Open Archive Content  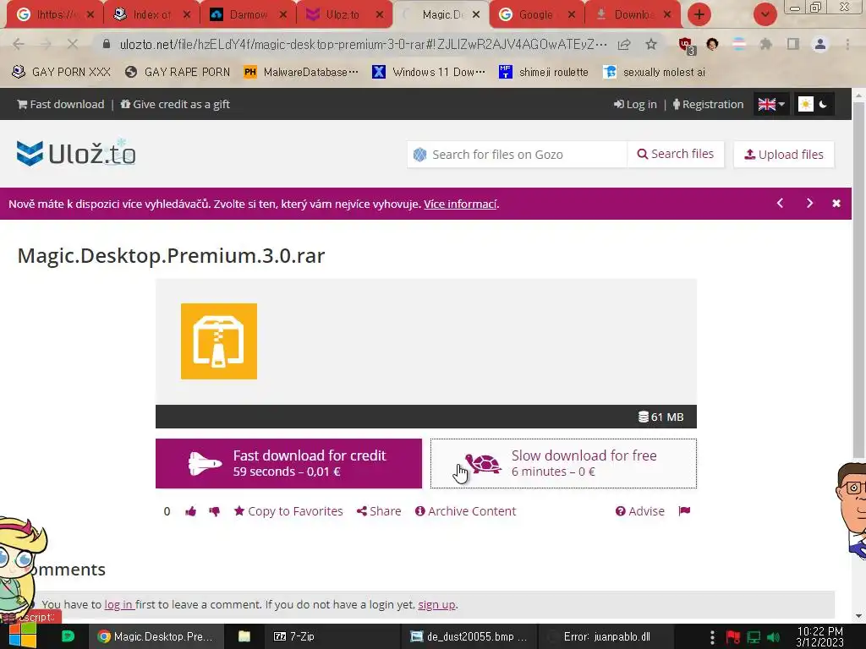(466, 511)
